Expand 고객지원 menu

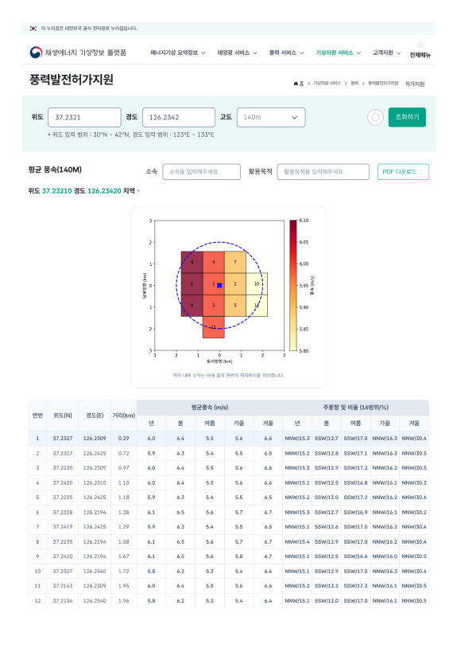(386, 53)
